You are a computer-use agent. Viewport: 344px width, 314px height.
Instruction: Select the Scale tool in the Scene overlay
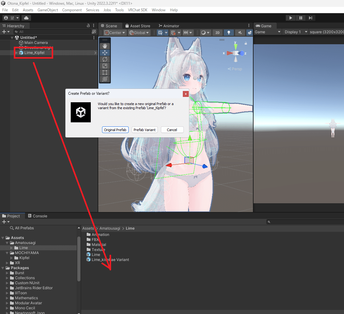tap(105, 66)
